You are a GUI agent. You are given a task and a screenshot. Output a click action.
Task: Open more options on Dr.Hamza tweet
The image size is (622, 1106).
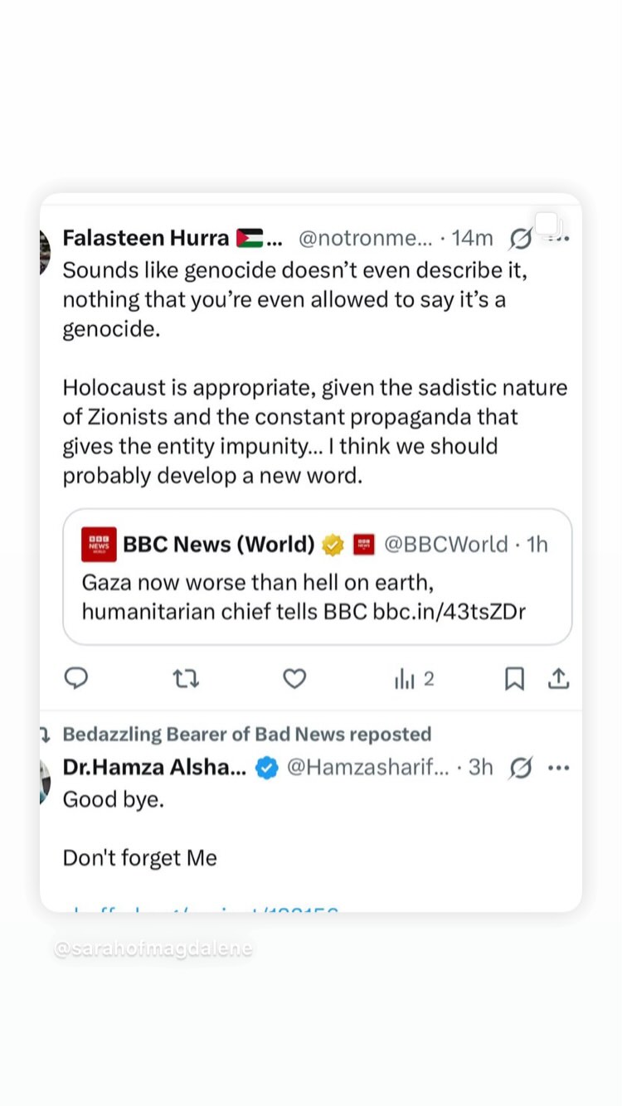[559, 768]
